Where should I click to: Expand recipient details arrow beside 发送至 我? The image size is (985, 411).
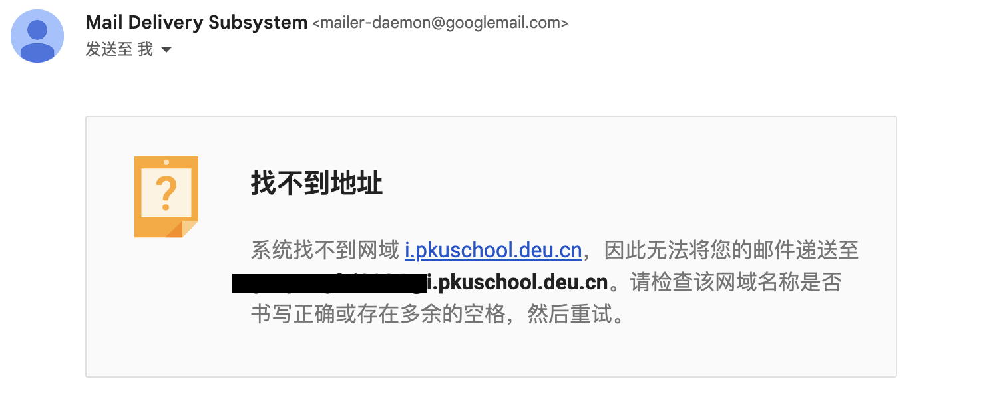pyautogui.click(x=166, y=50)
